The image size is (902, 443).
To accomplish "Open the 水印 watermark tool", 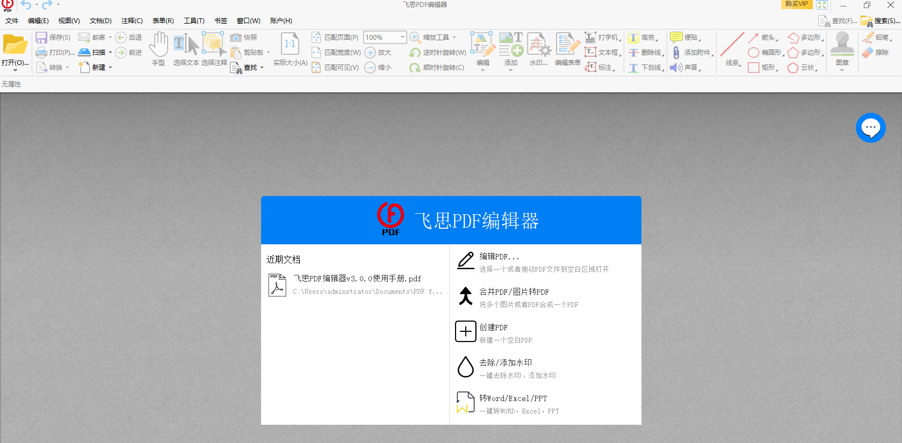I will (539, 49).
